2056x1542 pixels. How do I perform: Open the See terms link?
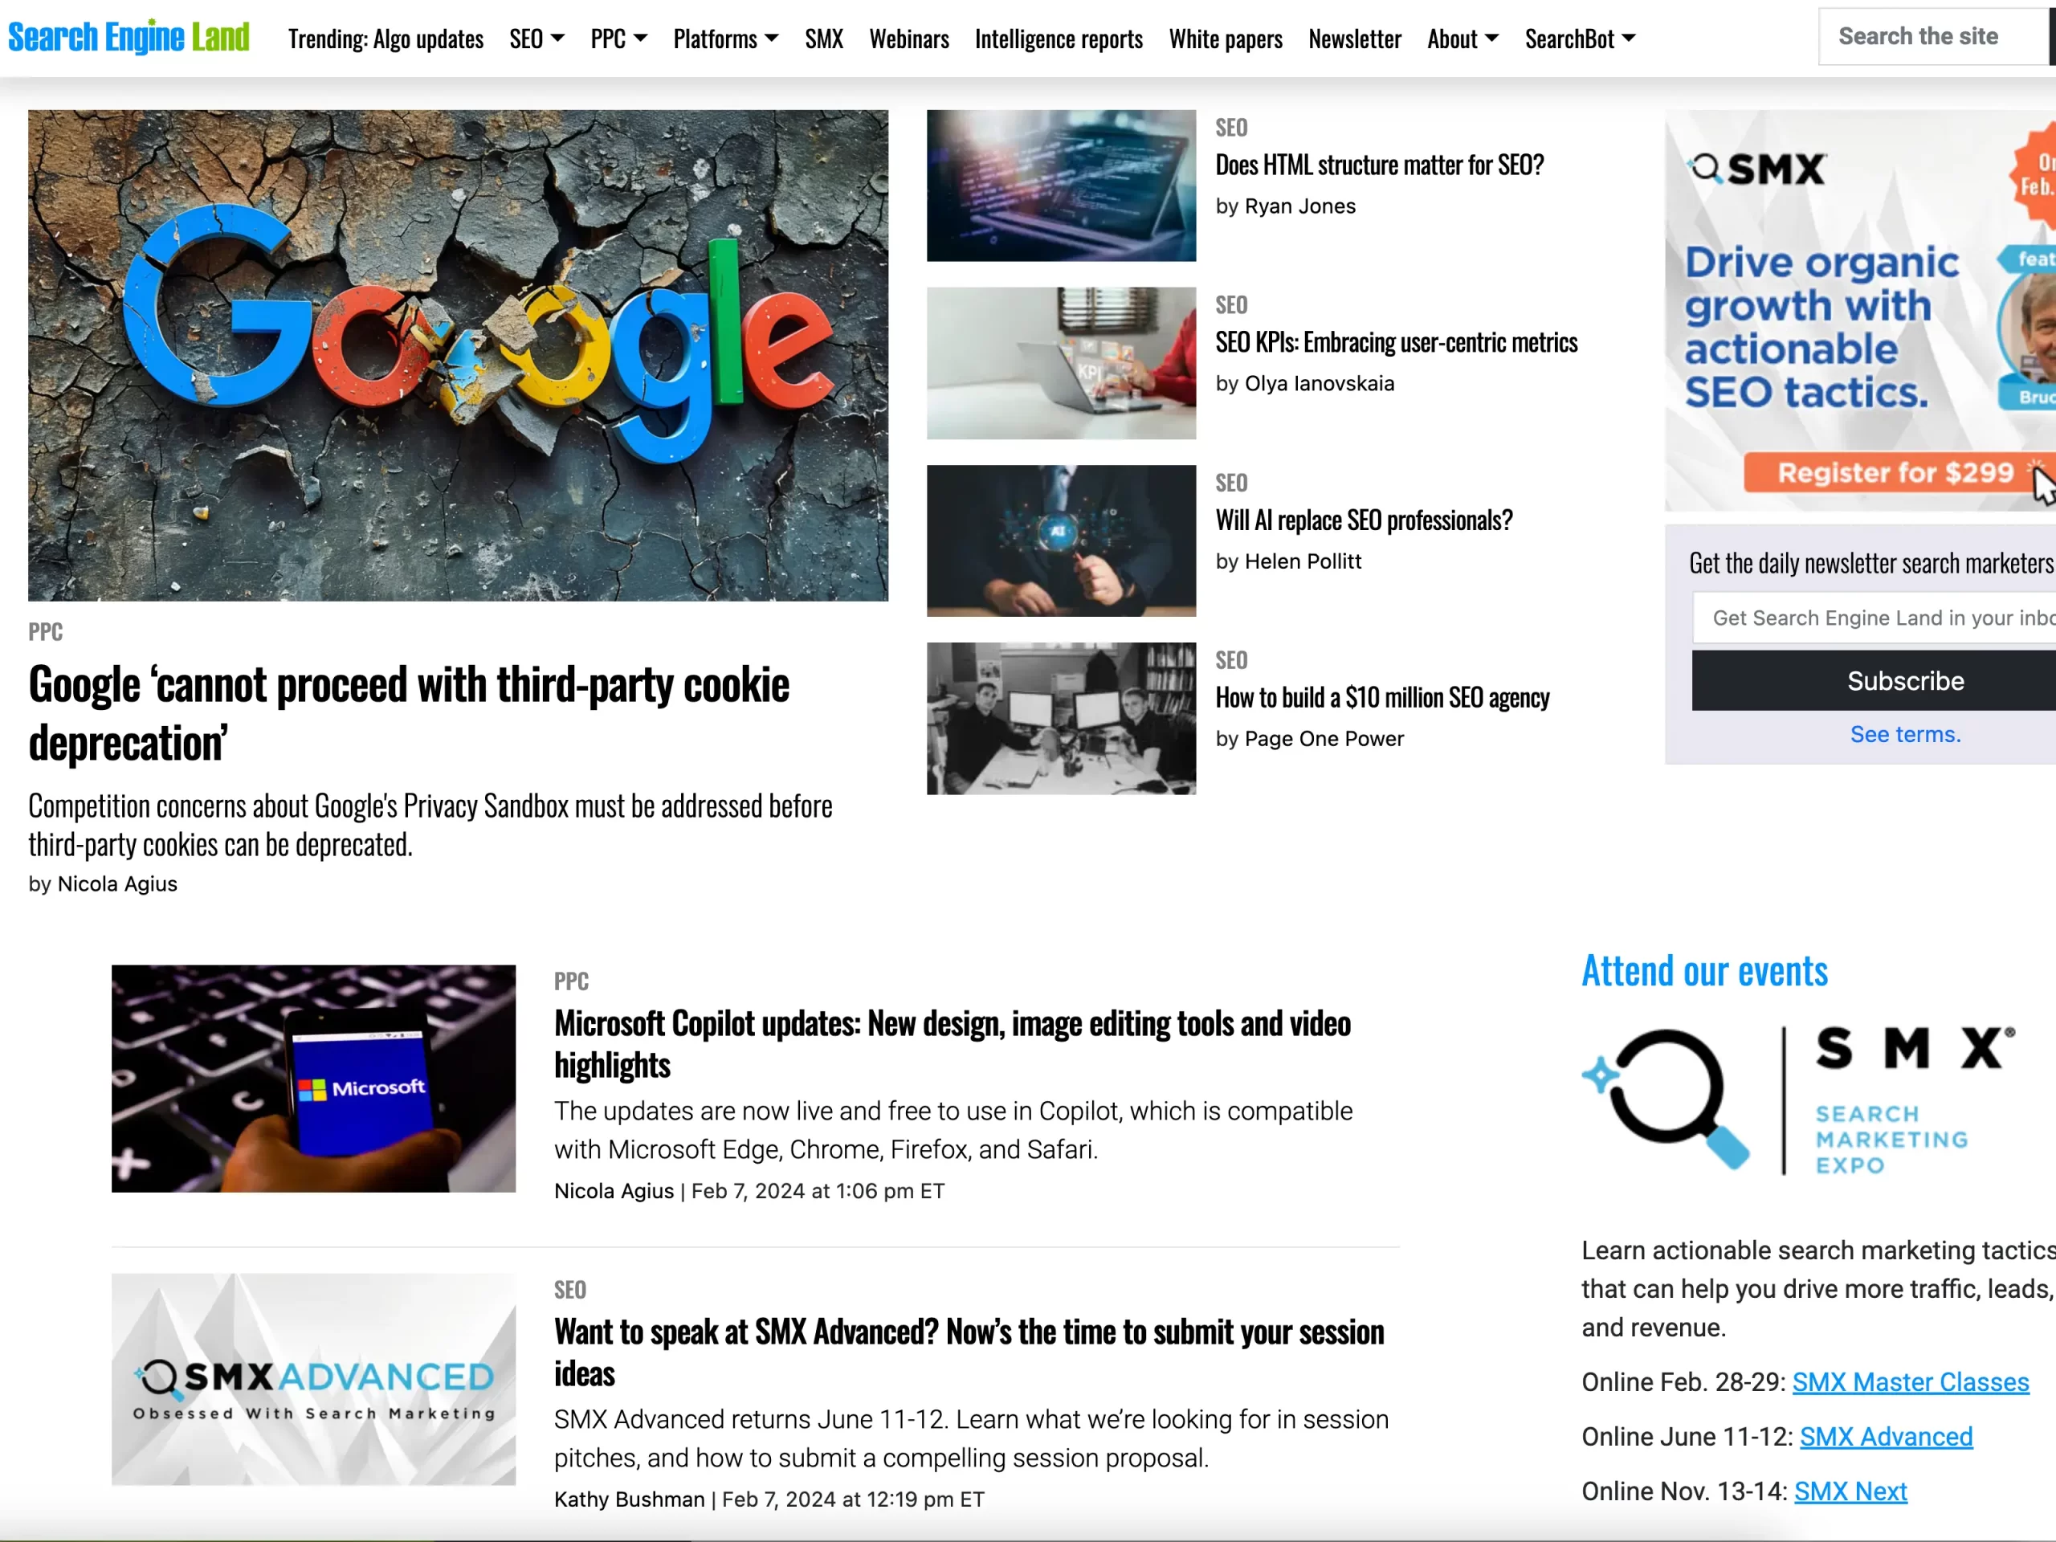[x=1906, y=734]
